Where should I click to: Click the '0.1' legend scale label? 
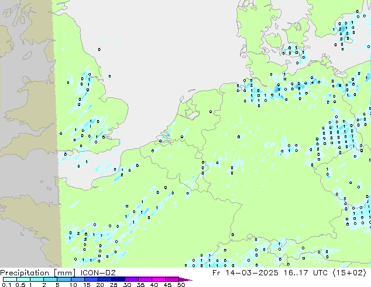6,285
